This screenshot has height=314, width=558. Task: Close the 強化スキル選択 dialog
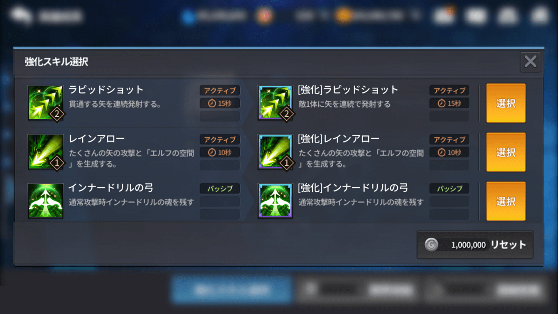pos(530,62)
